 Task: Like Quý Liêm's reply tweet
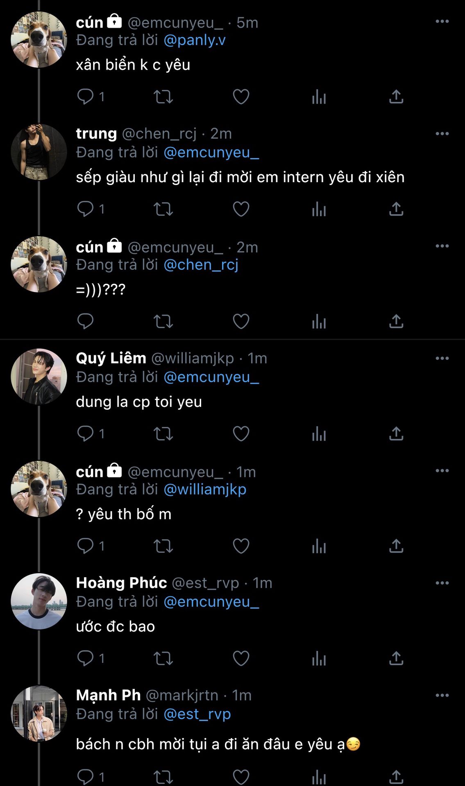pyautogui.click(x=241, y=434)
